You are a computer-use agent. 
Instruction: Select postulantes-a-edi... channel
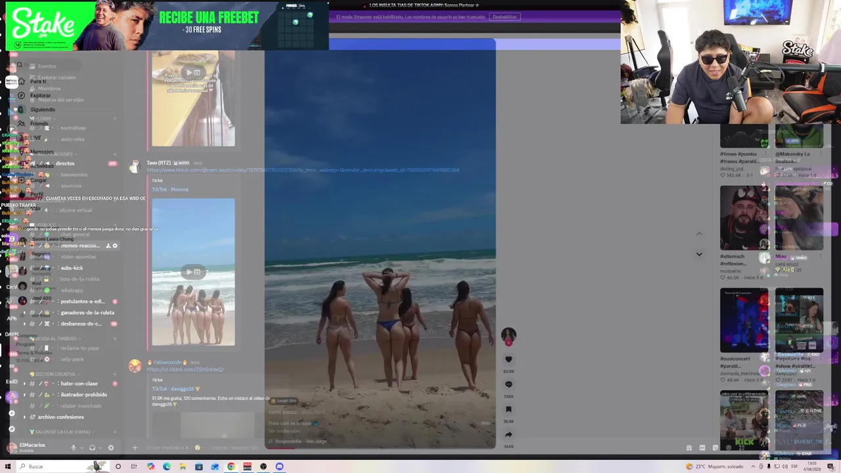point(74,302)
